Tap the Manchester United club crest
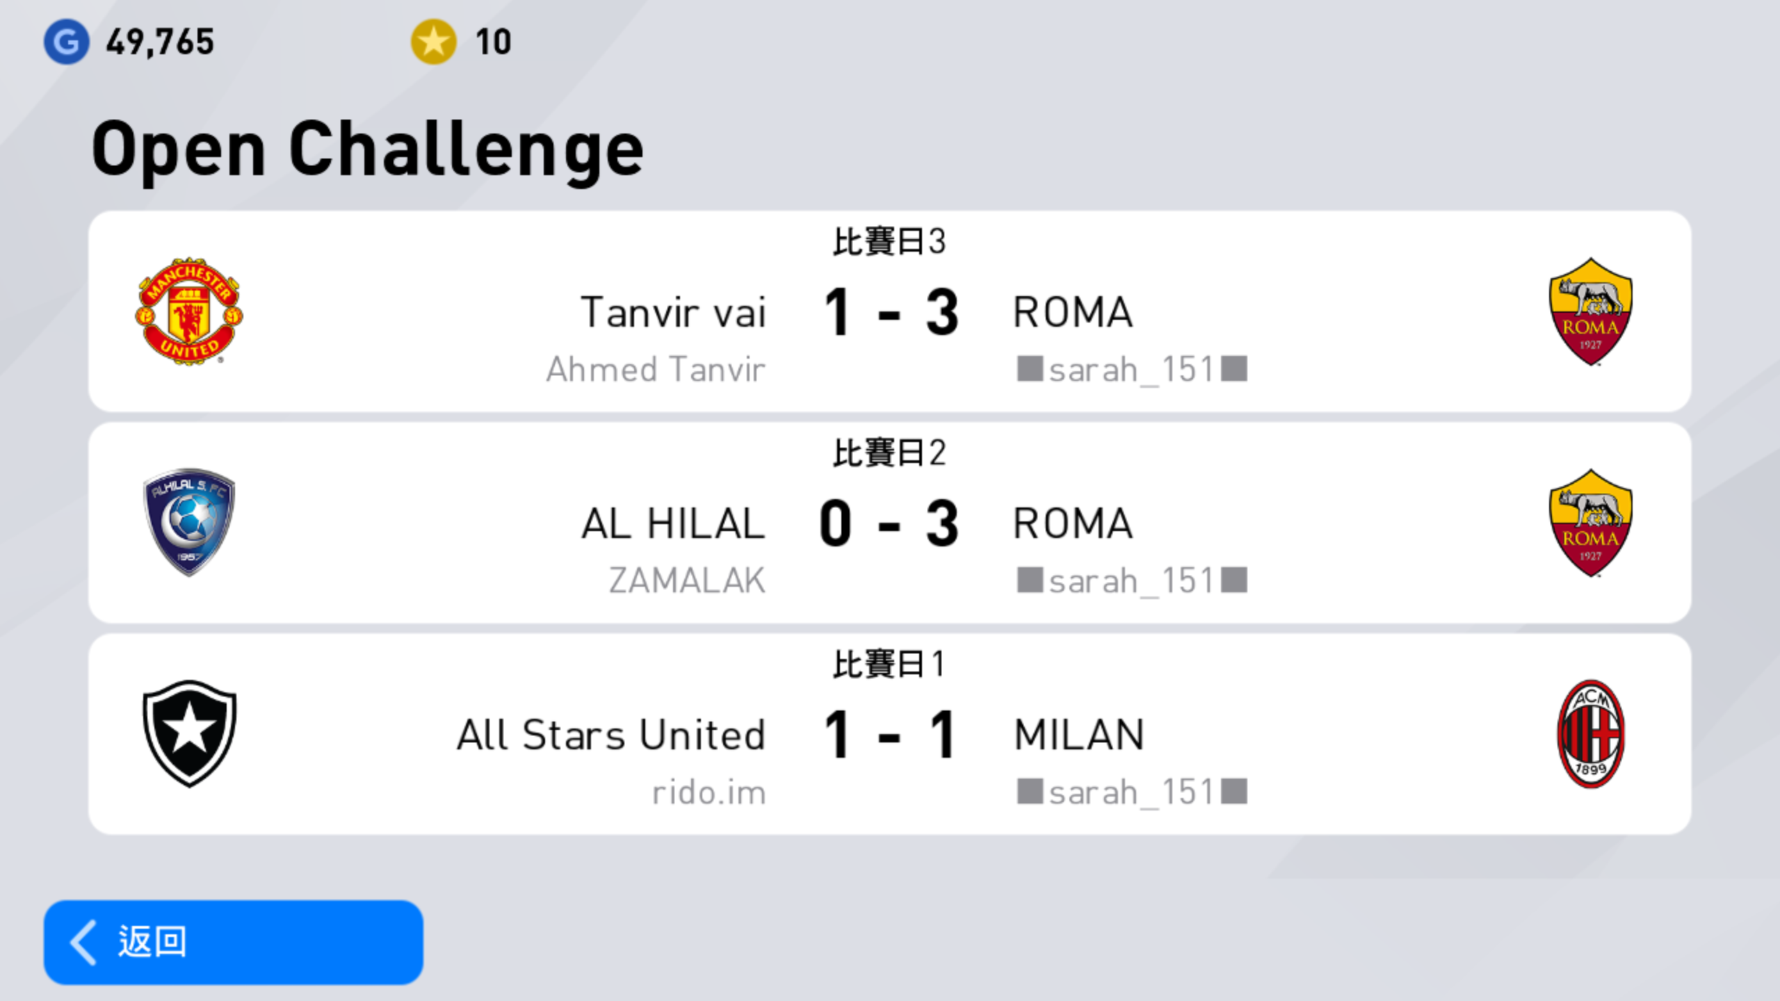 189,311
